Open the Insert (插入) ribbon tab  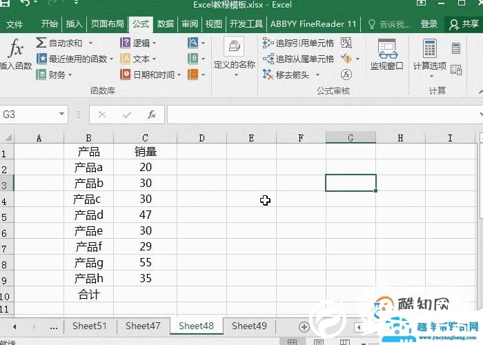[x=74, y=24]
